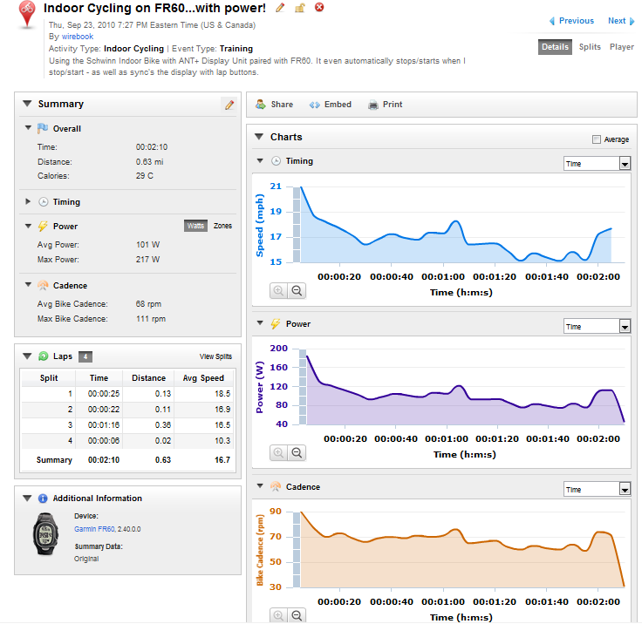Open the wirebook author profile link
The image size is (642, 624).
coord(78,37)
